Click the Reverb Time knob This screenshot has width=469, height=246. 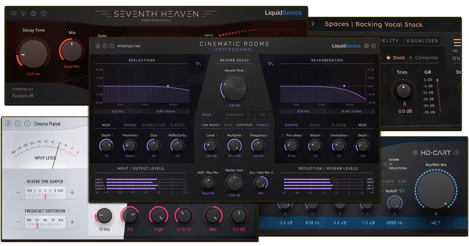point(234,87)
